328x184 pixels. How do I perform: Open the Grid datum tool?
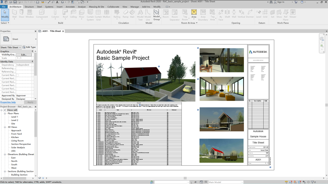[265, 14]
